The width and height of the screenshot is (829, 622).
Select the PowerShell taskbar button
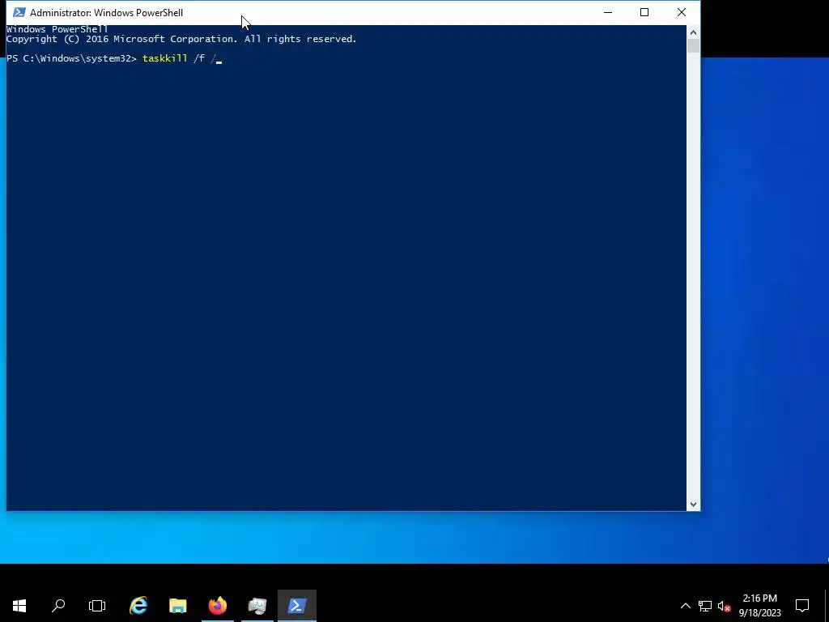[297, 606]
